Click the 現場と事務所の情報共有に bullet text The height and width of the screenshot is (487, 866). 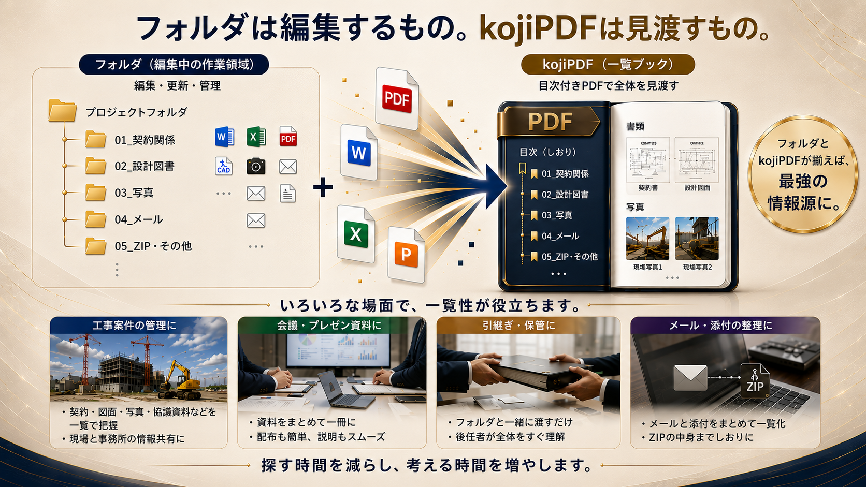coord(127,439)
